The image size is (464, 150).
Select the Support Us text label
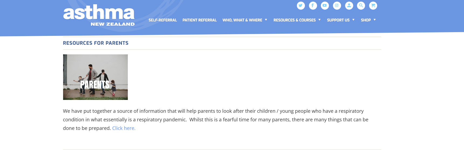338,20
